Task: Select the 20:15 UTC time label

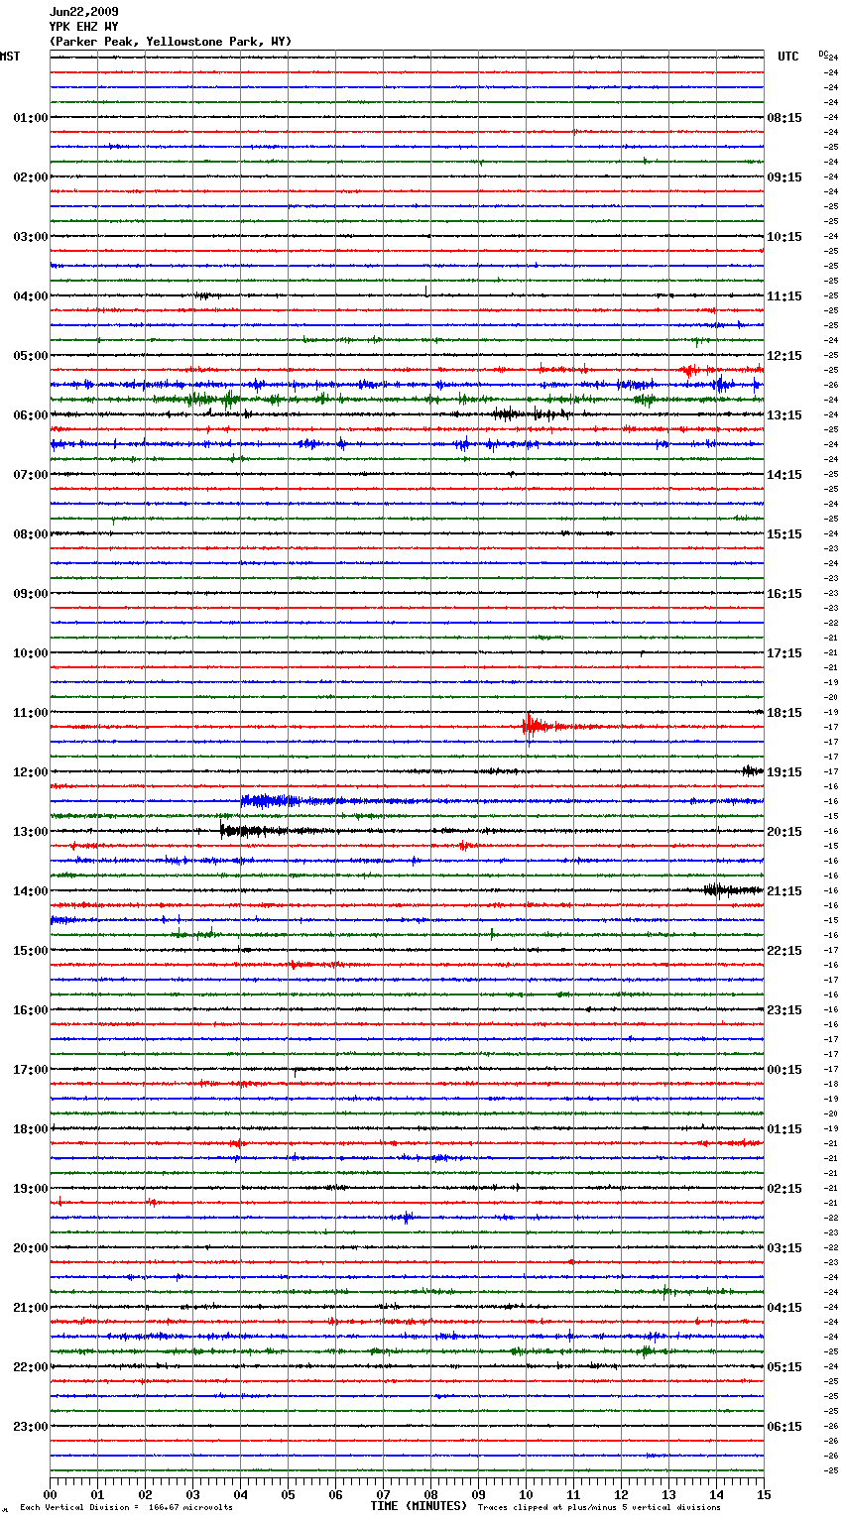Action: point(784,832)
